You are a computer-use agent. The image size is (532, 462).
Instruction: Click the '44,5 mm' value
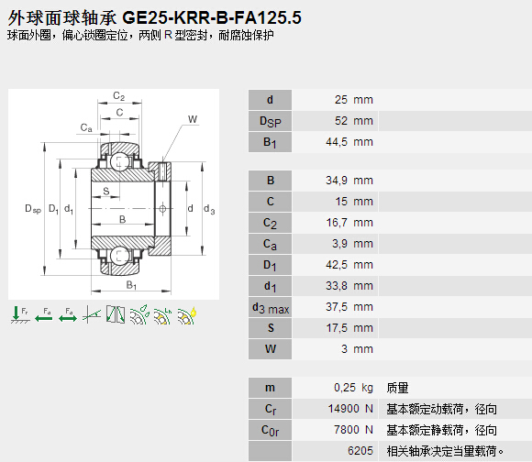[349, 142]
